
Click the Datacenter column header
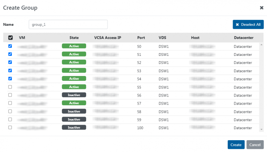[244, 38]
